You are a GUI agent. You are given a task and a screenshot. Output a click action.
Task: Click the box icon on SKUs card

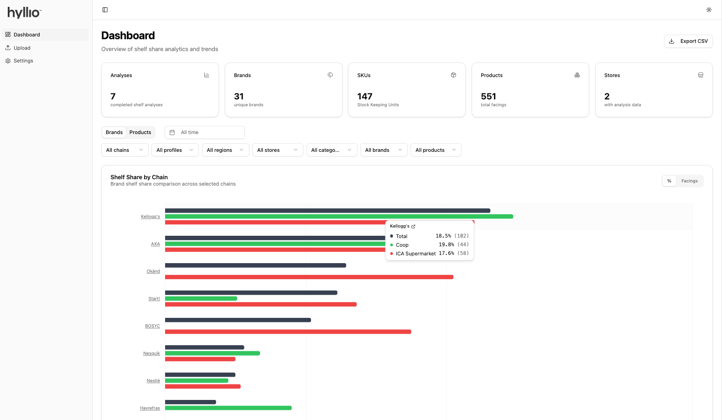[x=453, y=75]
